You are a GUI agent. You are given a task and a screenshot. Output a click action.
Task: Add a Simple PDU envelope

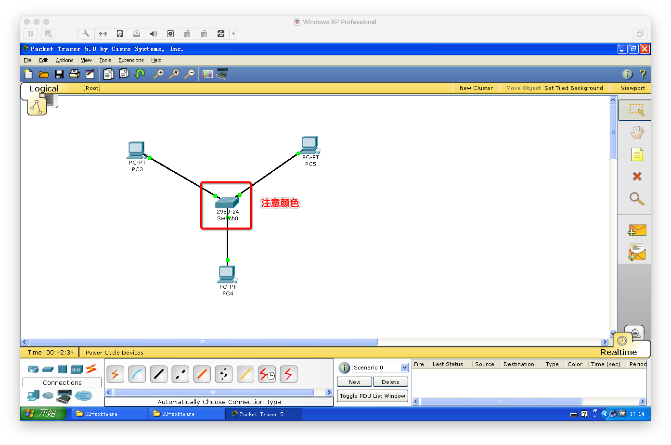[x=637, y=230]
